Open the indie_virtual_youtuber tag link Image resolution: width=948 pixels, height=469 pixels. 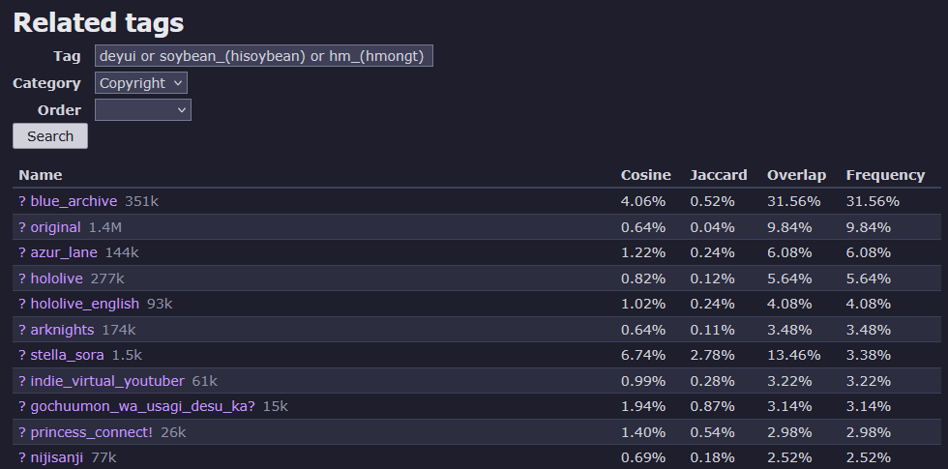(x=107, y=381)
